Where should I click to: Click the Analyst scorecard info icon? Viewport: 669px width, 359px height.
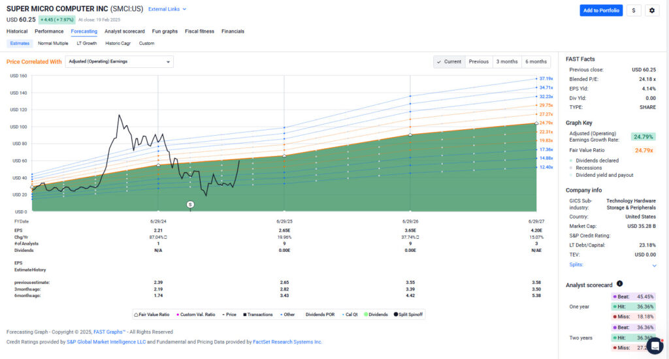click(619, 283)
